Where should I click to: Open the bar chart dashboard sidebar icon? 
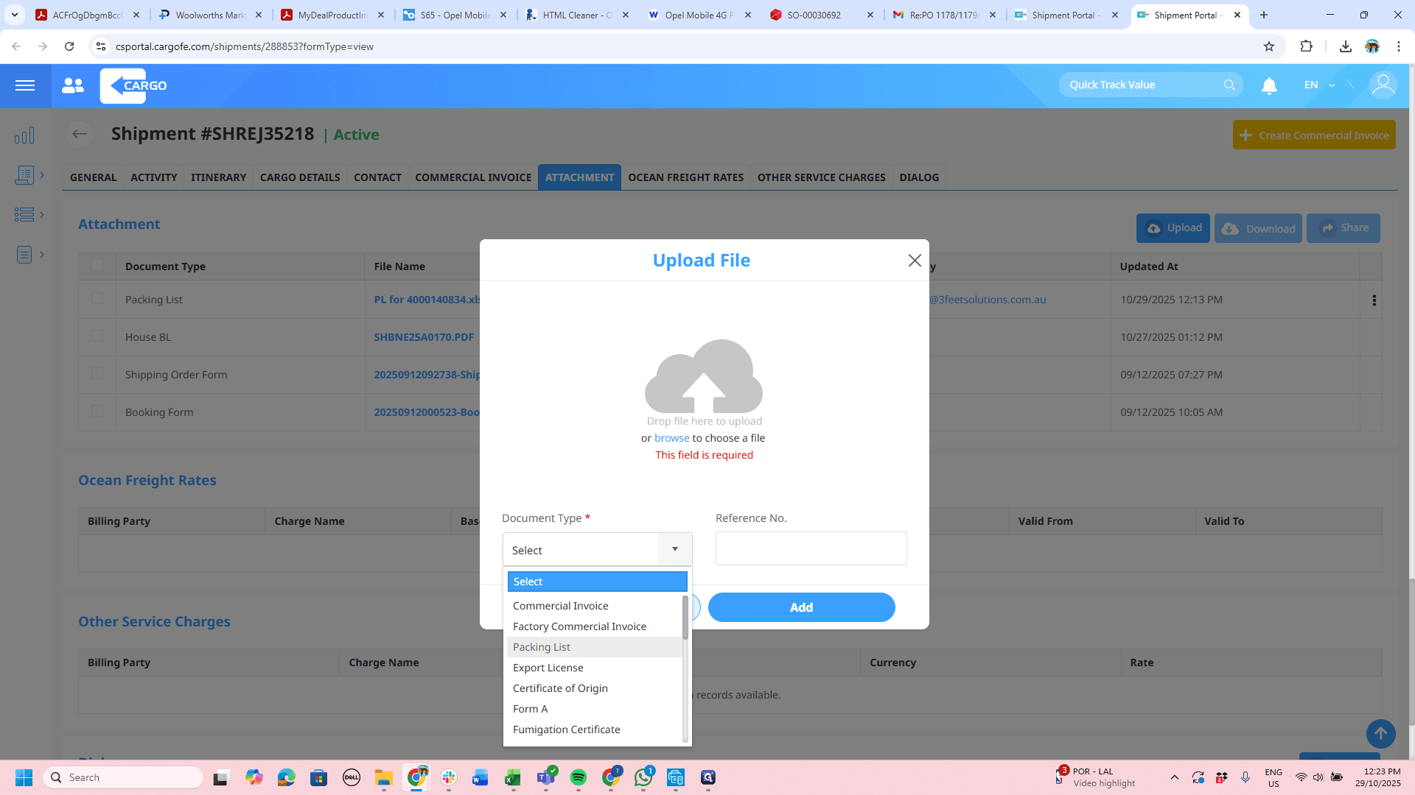click(x=24, y=135)
